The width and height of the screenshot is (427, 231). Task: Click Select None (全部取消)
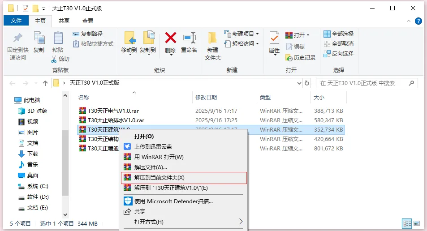338,44
